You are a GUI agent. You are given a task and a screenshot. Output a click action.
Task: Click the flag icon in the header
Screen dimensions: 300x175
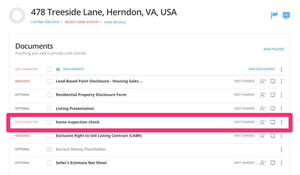tap(274, 16)
